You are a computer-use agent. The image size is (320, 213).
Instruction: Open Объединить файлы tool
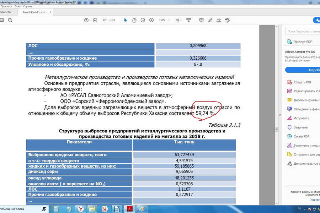(304, 109)
